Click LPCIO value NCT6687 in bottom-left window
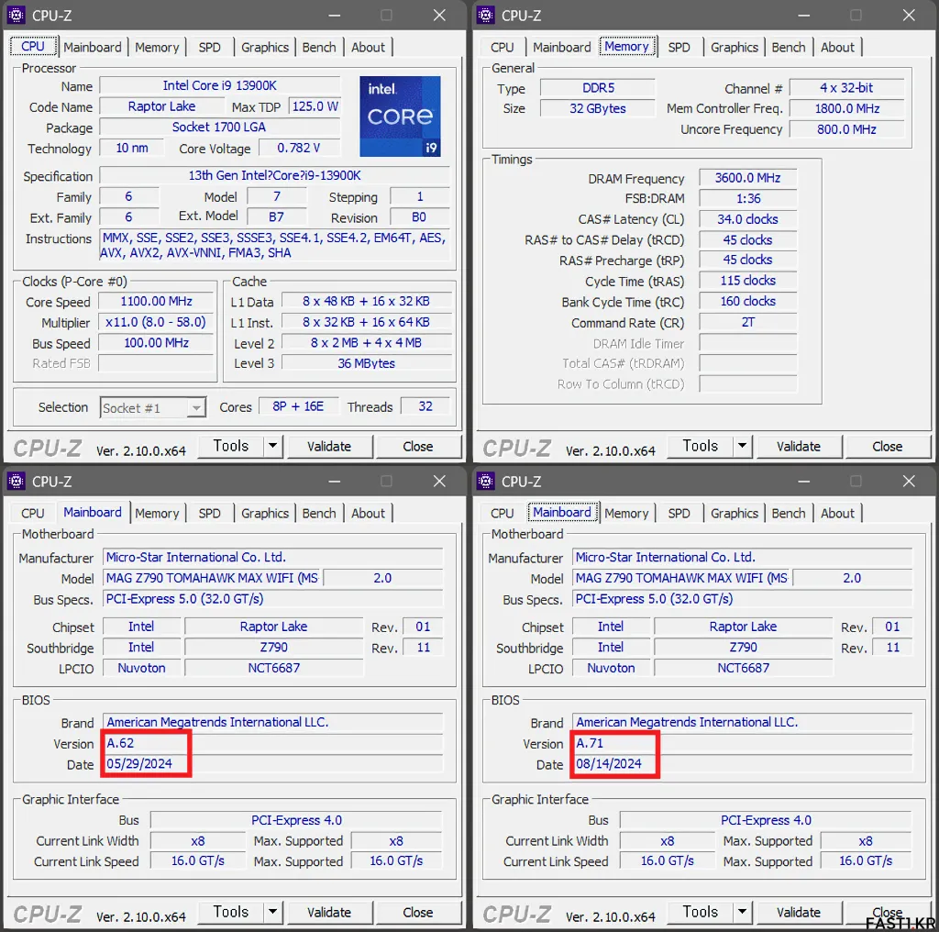The height and width of the screenshot is (932, 939). [274, 668]
